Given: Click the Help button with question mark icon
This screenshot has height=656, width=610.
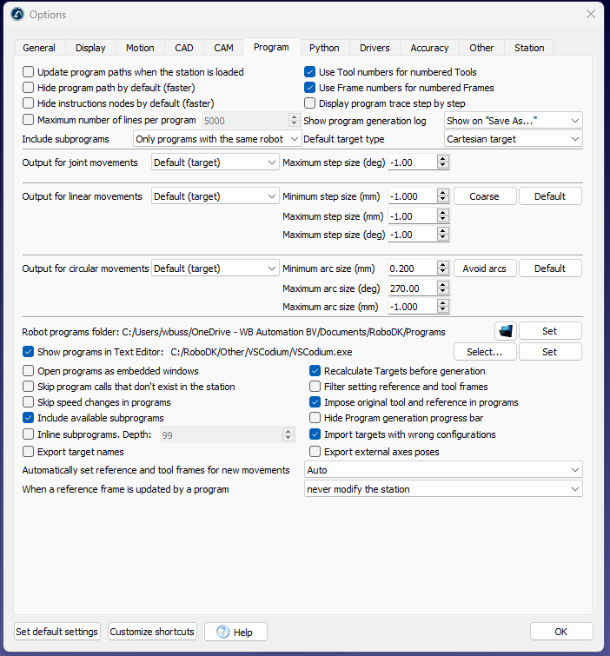Looking at the screenshot, I should click(235, 632).
